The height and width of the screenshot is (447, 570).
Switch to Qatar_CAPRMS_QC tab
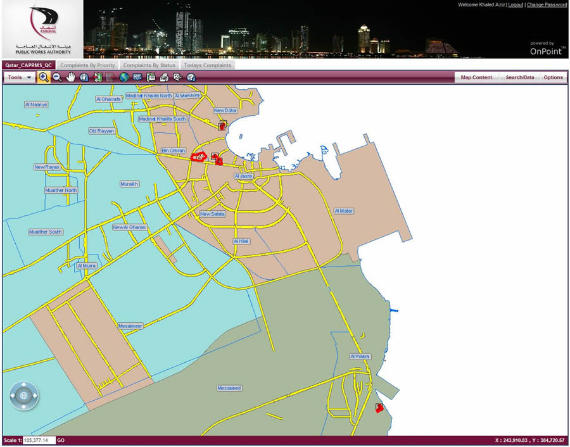(28, 65)
